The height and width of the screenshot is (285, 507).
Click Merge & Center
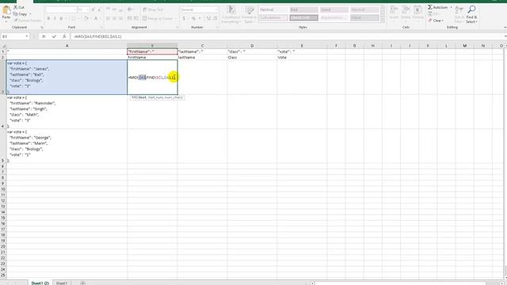(x=158, y=18)
